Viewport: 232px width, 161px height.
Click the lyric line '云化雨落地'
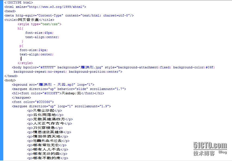[x=45, y=115]
